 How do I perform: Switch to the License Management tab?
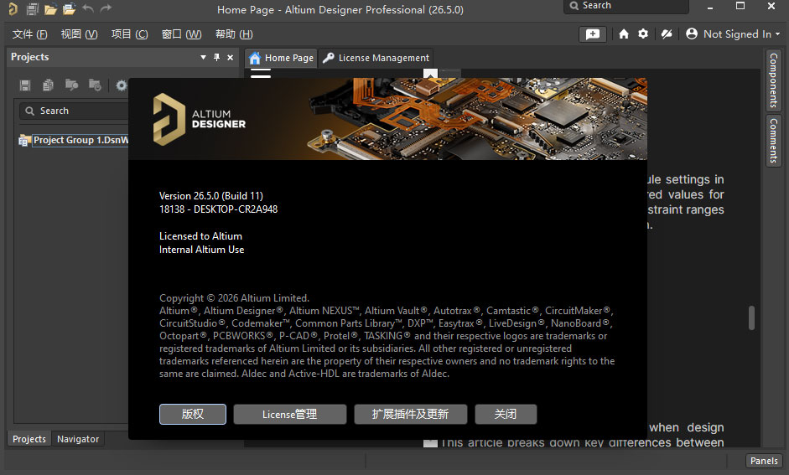[376, 59]
